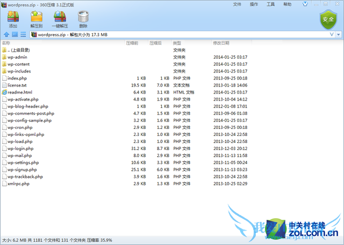344x245 pixels.
Task: Click the license.txt file icon
Action: tap(4, 85)
